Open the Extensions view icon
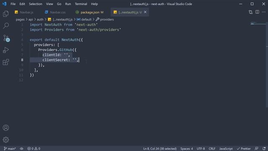The image size is (268, 151). 6,62
